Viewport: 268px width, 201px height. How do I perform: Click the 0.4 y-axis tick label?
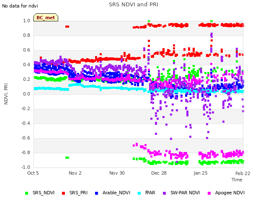(26, 64)
